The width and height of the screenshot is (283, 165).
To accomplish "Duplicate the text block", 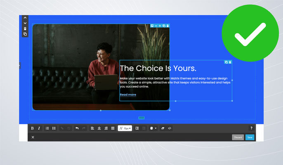I will [226, 62].
